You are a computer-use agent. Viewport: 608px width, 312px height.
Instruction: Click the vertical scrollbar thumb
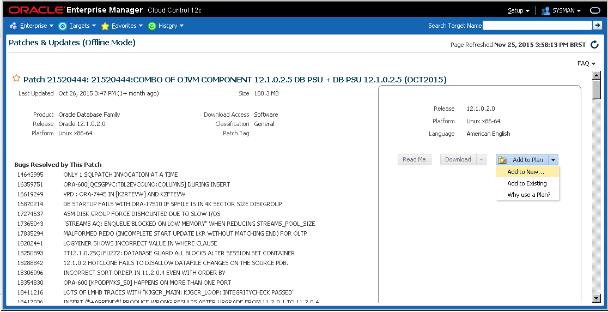click(x=597, y=89)
